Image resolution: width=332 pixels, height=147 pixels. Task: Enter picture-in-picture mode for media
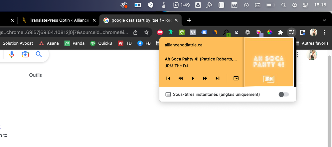click(236, 78)
